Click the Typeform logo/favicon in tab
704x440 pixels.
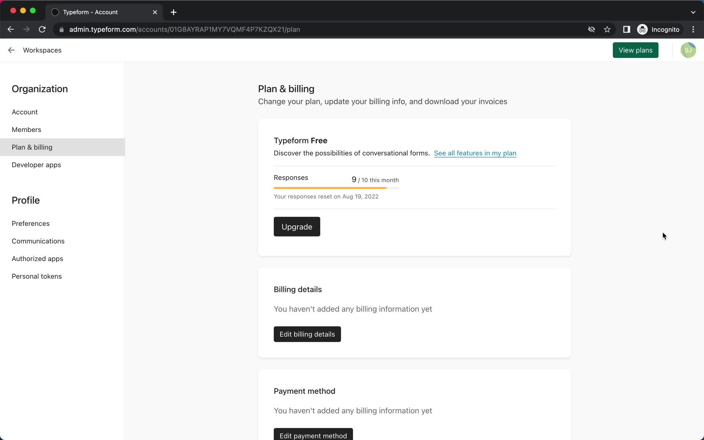(x=55, y=12)
